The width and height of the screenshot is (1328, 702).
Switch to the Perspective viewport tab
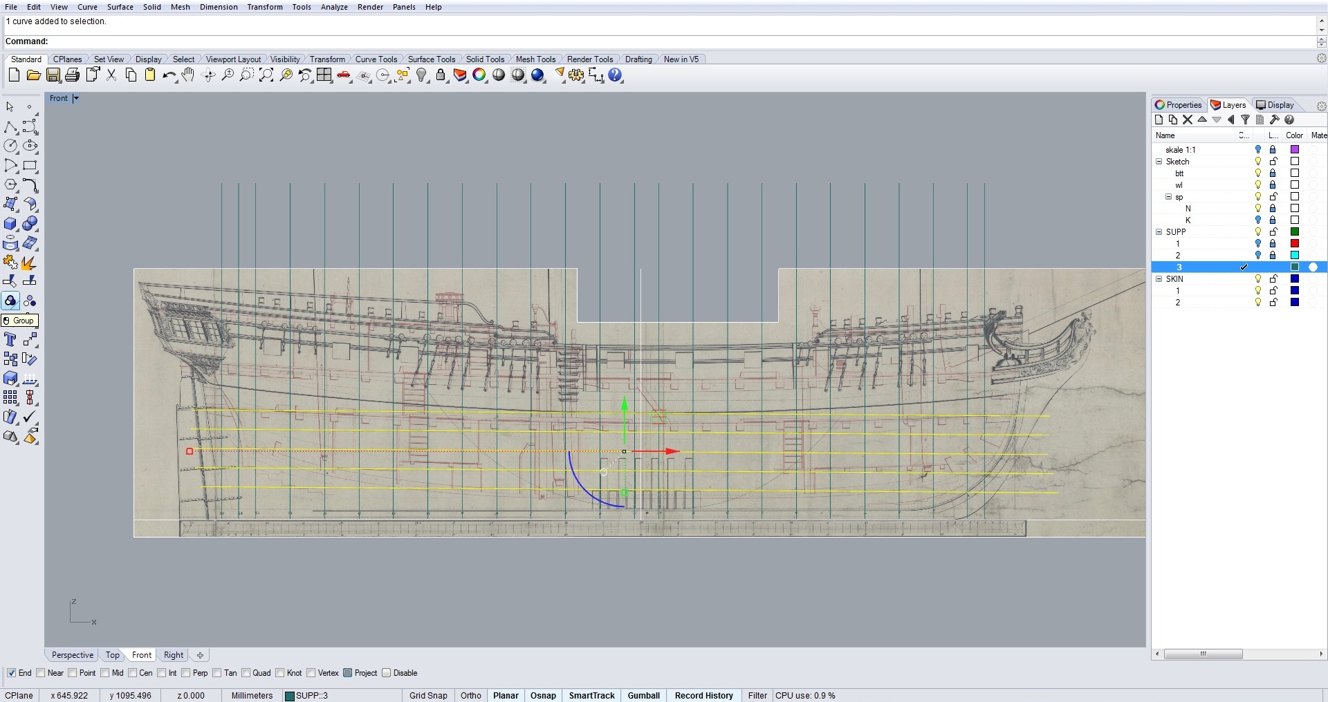72,655
